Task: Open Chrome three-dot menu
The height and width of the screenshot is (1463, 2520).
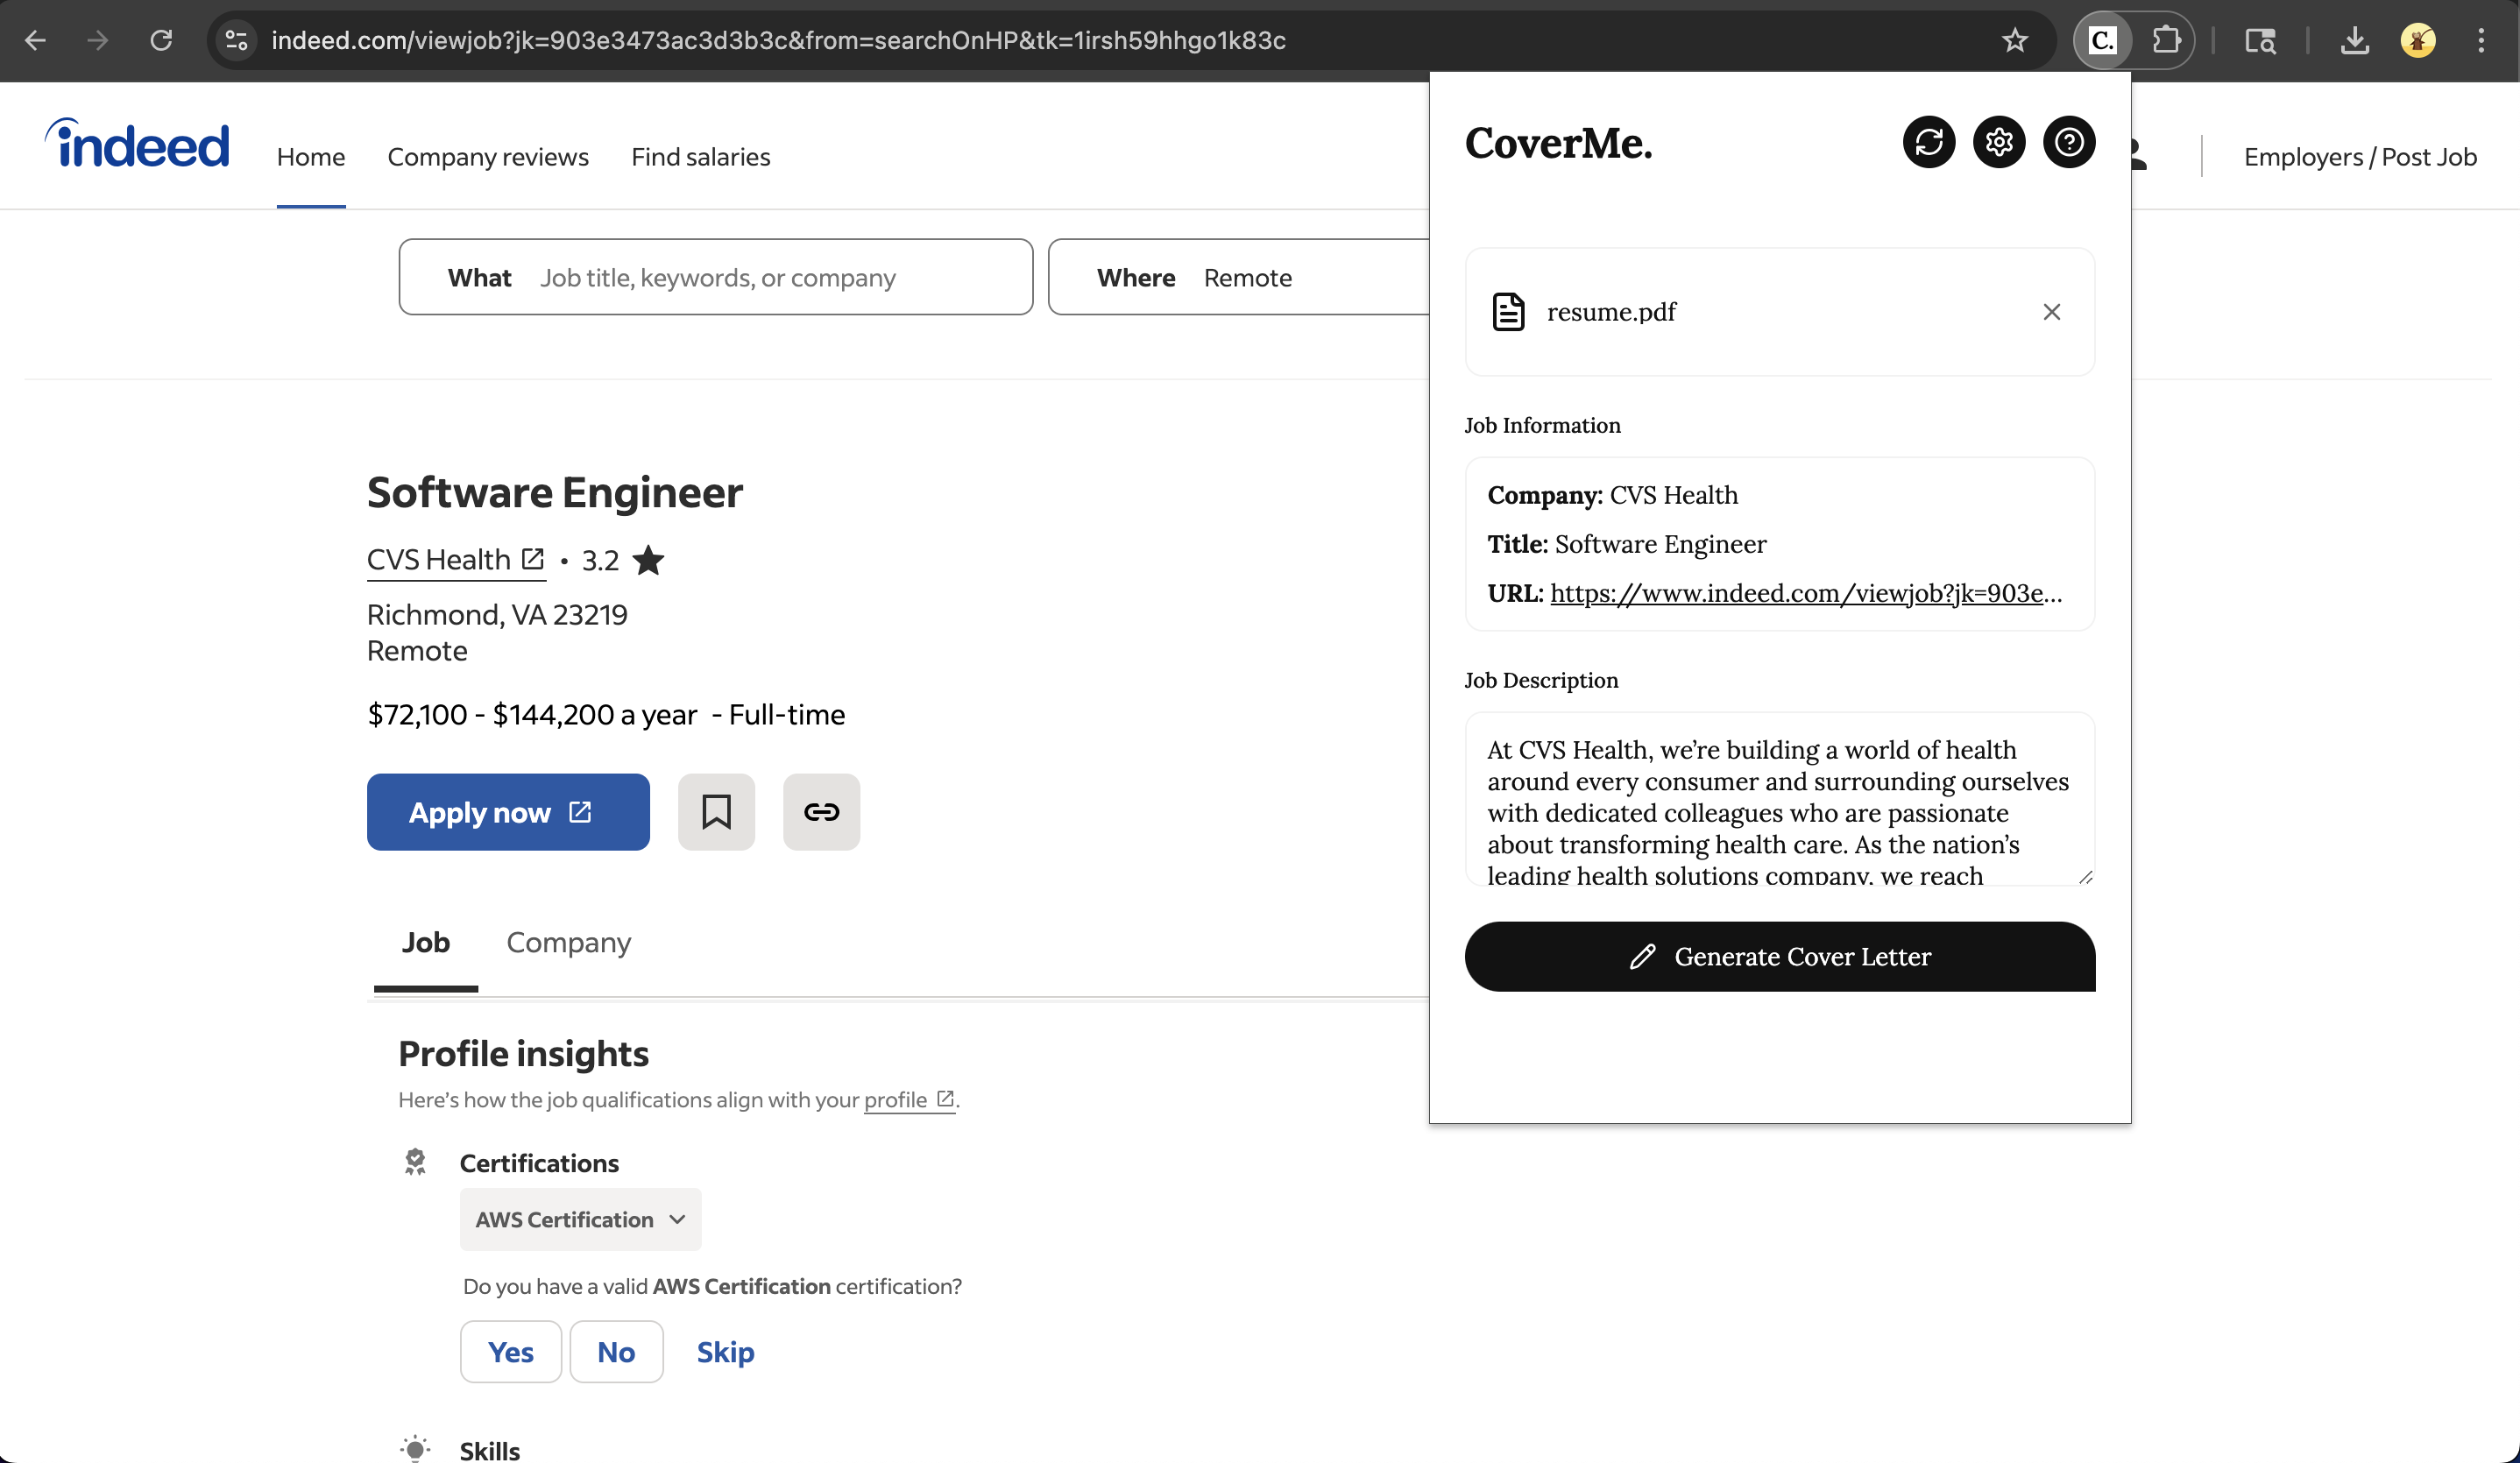Action: [2481, 40]
